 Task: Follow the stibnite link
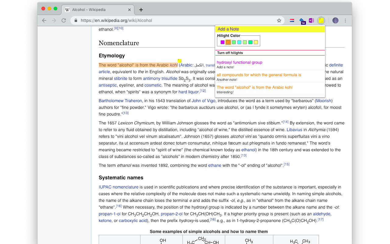(121, 78)
